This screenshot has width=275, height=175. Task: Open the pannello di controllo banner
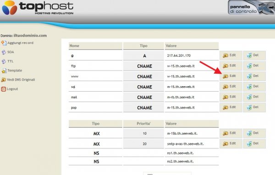pos(251,7)
